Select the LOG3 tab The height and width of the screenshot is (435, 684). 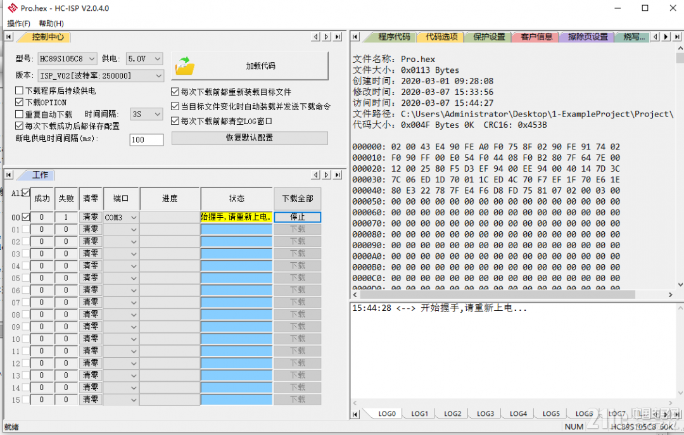(485, 413)
